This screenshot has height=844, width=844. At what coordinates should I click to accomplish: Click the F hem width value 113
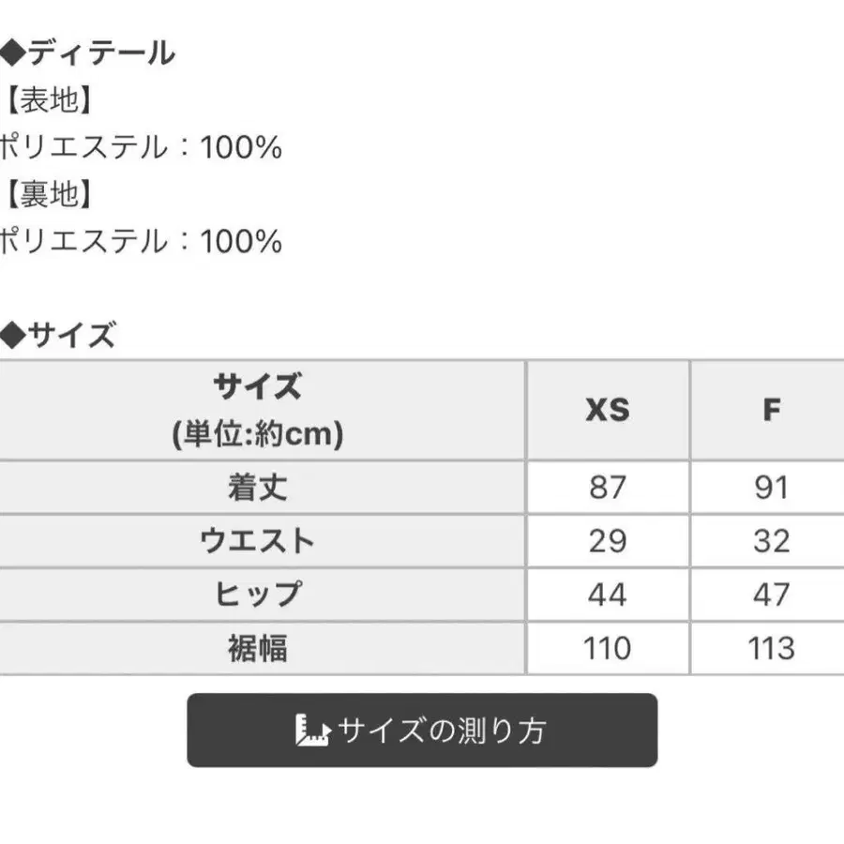point(772,648)
